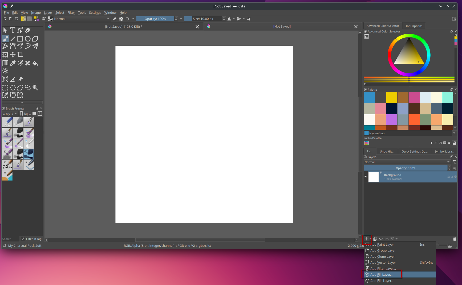Pick the Fill bucket tool
This screenshot has height=285, width=462.
tap(35, 63)
